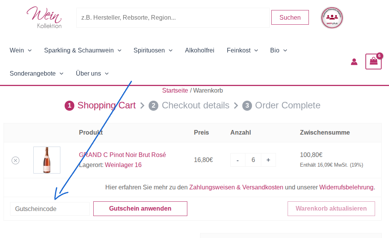Click the wein.plus member badge

tap(332, 17)
